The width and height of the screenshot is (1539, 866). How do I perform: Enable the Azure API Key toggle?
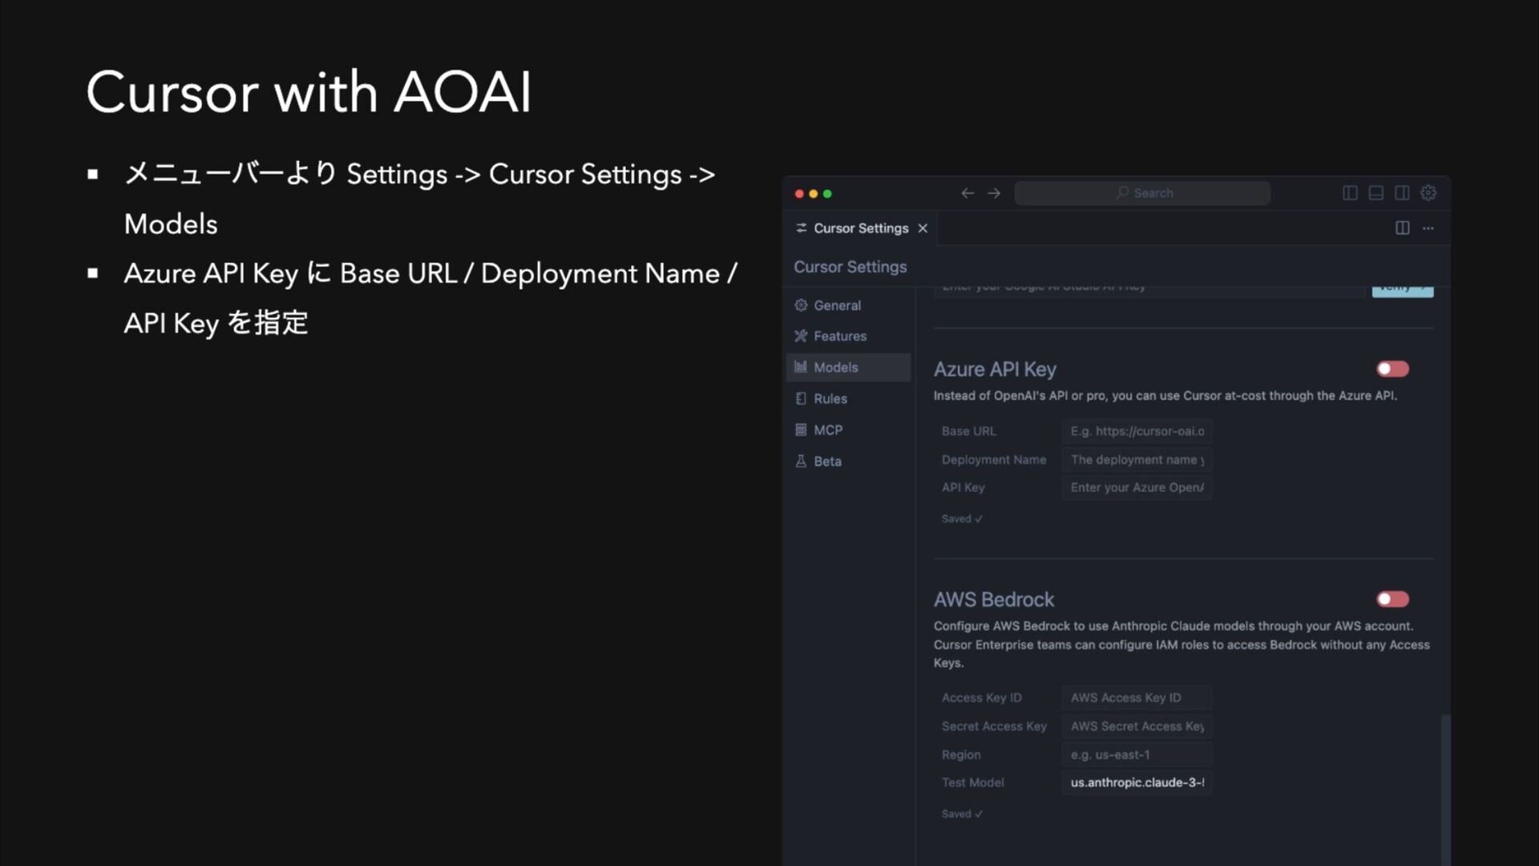click(x=1392, y=369)
